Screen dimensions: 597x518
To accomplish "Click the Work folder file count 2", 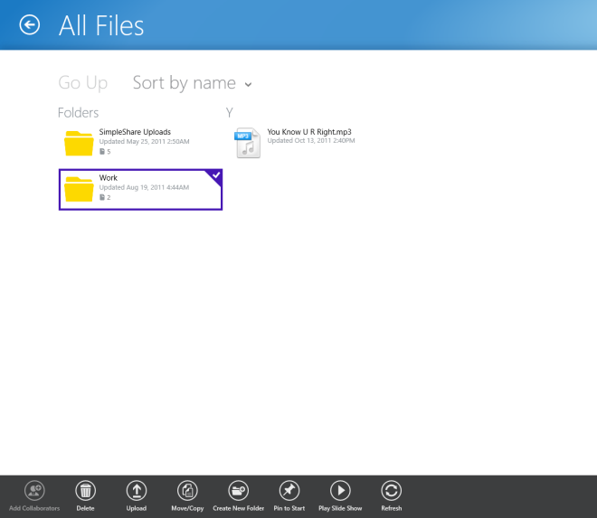I will click(x=105, y=197).
